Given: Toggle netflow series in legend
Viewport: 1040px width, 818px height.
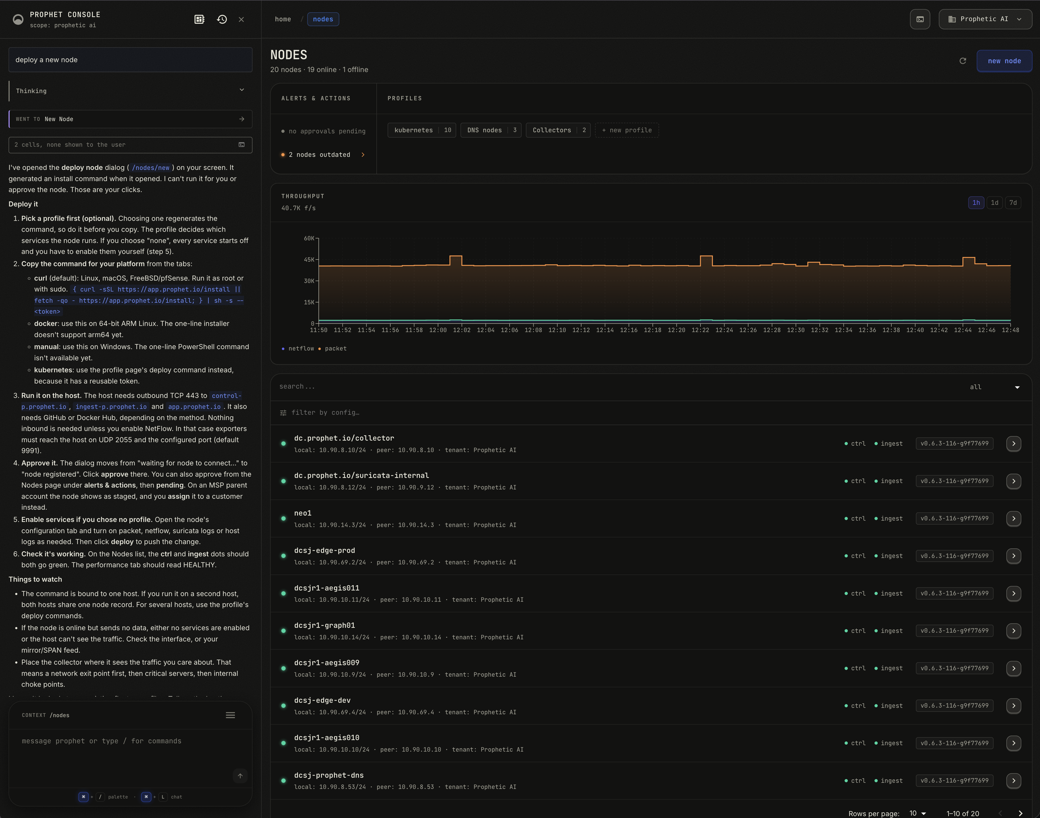Looking at the screenshot, I should point(298,349).
